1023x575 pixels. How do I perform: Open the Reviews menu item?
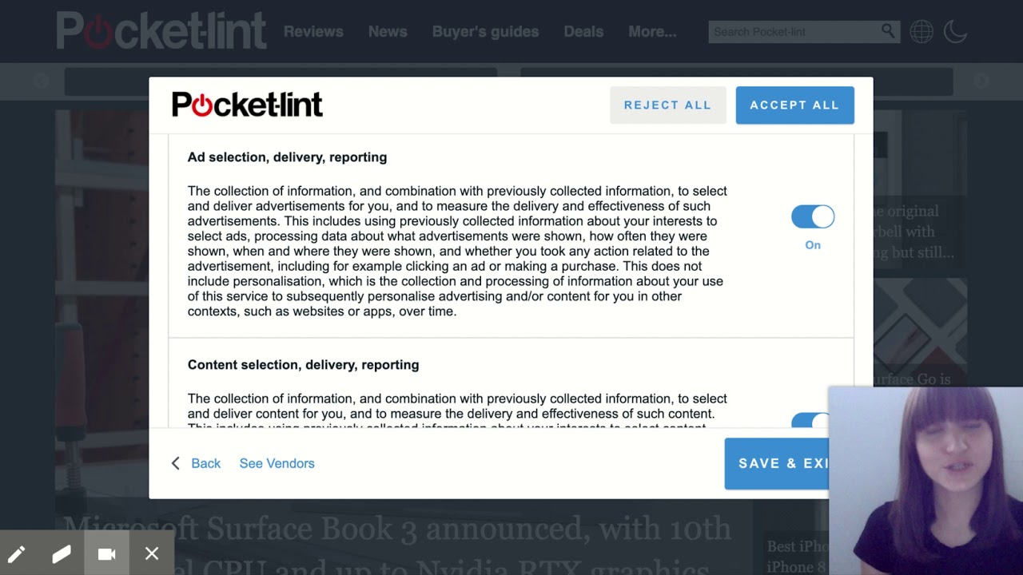coord(313,32)
